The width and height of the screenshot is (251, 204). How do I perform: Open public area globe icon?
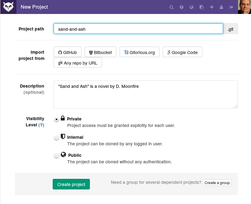(192, 7)
